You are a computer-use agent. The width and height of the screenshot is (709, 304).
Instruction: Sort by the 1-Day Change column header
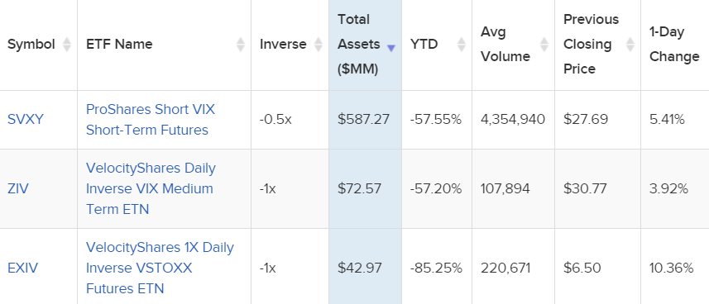click(674, 45)
